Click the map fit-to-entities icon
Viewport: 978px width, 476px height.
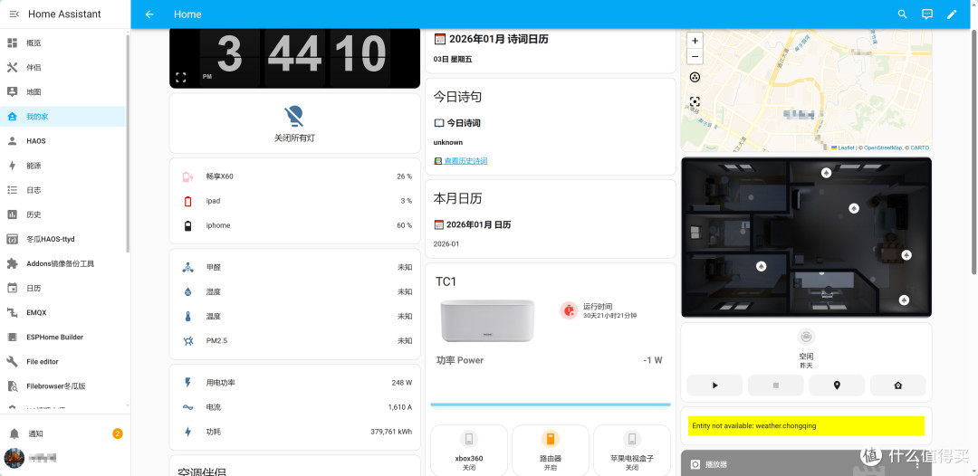click(695, 101)
